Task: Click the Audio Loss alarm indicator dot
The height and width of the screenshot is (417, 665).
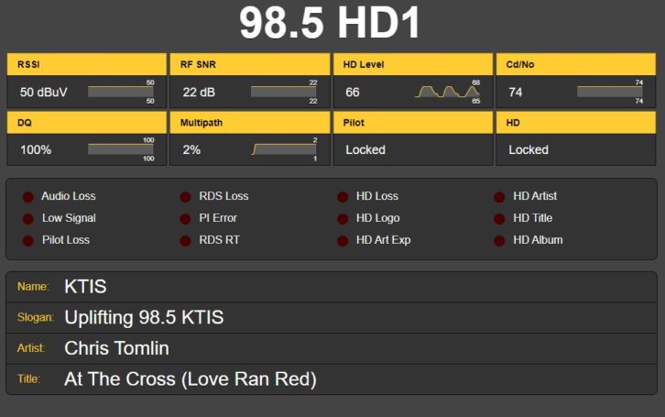Action: pos(28,197)
